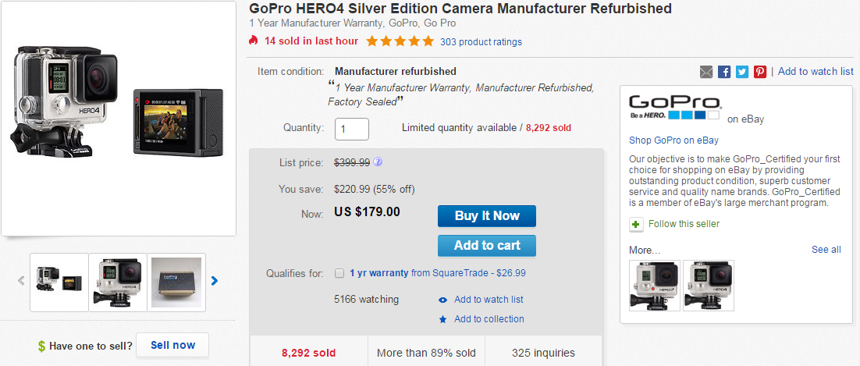
Task: Click the Quantity input field
Action: pos(352,128)
